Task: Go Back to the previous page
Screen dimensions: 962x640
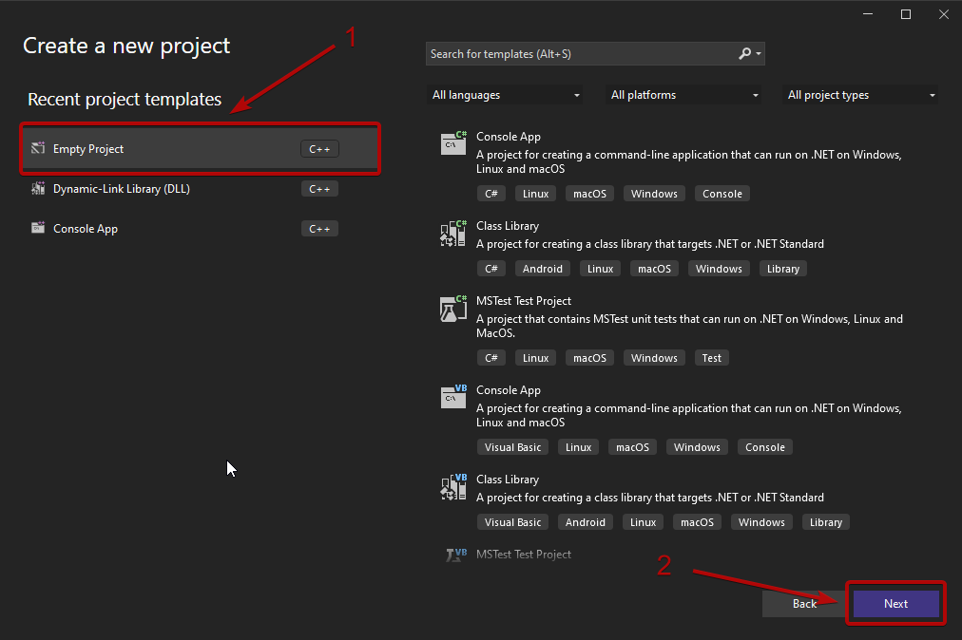Action: pos(804,604)
